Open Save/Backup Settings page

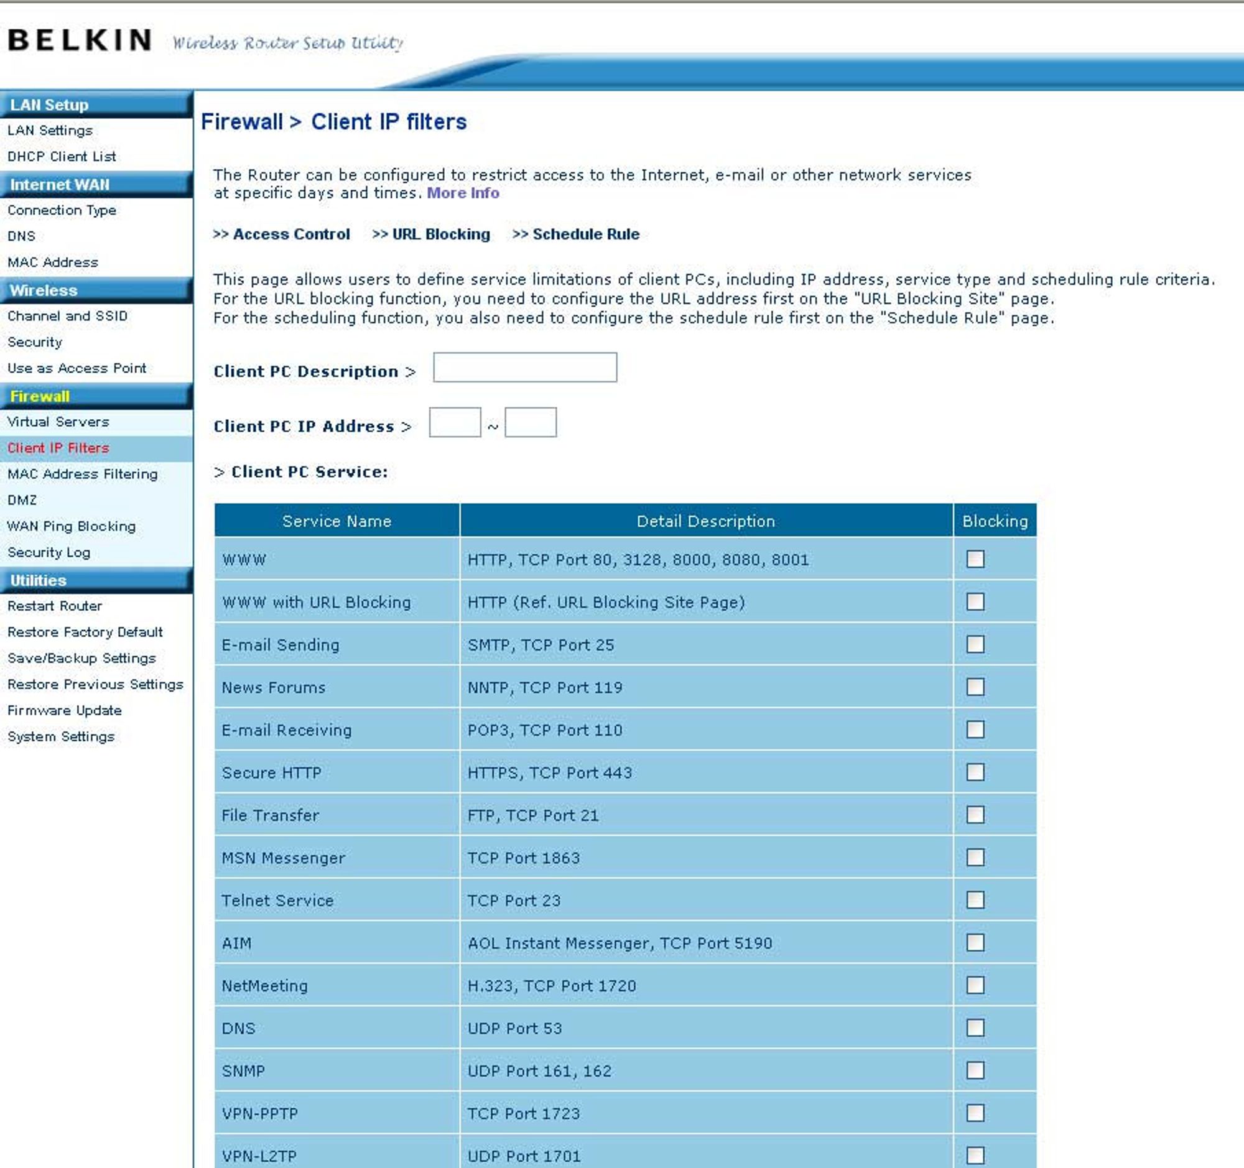tap(81, 658)
